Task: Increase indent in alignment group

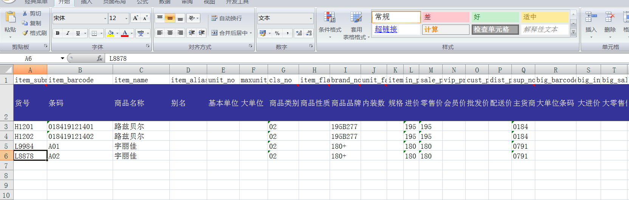Action: click(x=201, y=33)
